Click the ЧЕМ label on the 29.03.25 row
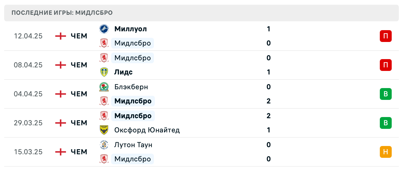The width and height of the screenshot is (403, 172). tap(78, 123)
